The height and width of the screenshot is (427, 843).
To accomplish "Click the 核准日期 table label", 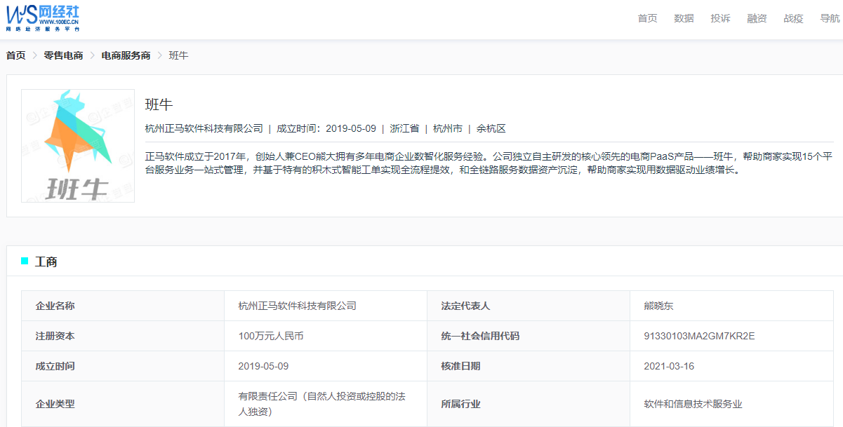I will tap(460, 366).
